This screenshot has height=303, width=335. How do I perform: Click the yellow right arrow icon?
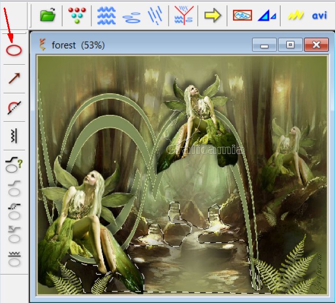click(x=212, y=15)
